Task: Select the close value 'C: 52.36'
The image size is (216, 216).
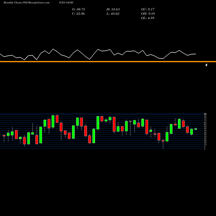Action: [x=78, y=14]
